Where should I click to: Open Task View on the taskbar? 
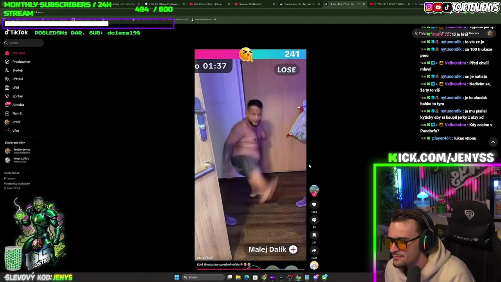[230, 277]
